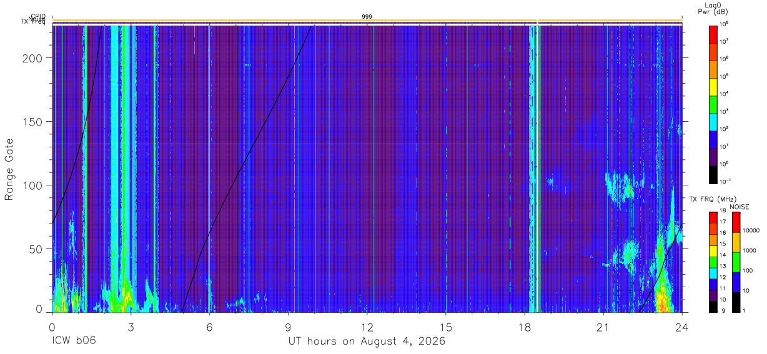Click the yellow segment of the Lag0 Pwr colorbar
The height and width of the screenshot is (354, 767).
tap(713, 86)
